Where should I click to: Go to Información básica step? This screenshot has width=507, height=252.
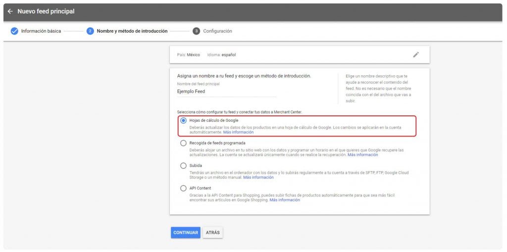[41, 31]
